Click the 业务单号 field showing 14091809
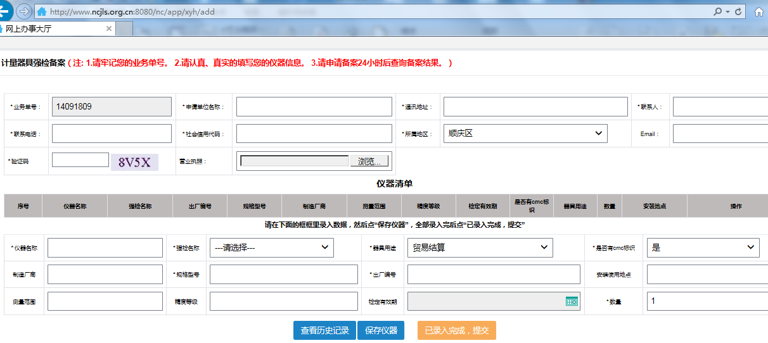The width and height of the screenshot is (768, 343). [x=112, y=107]
